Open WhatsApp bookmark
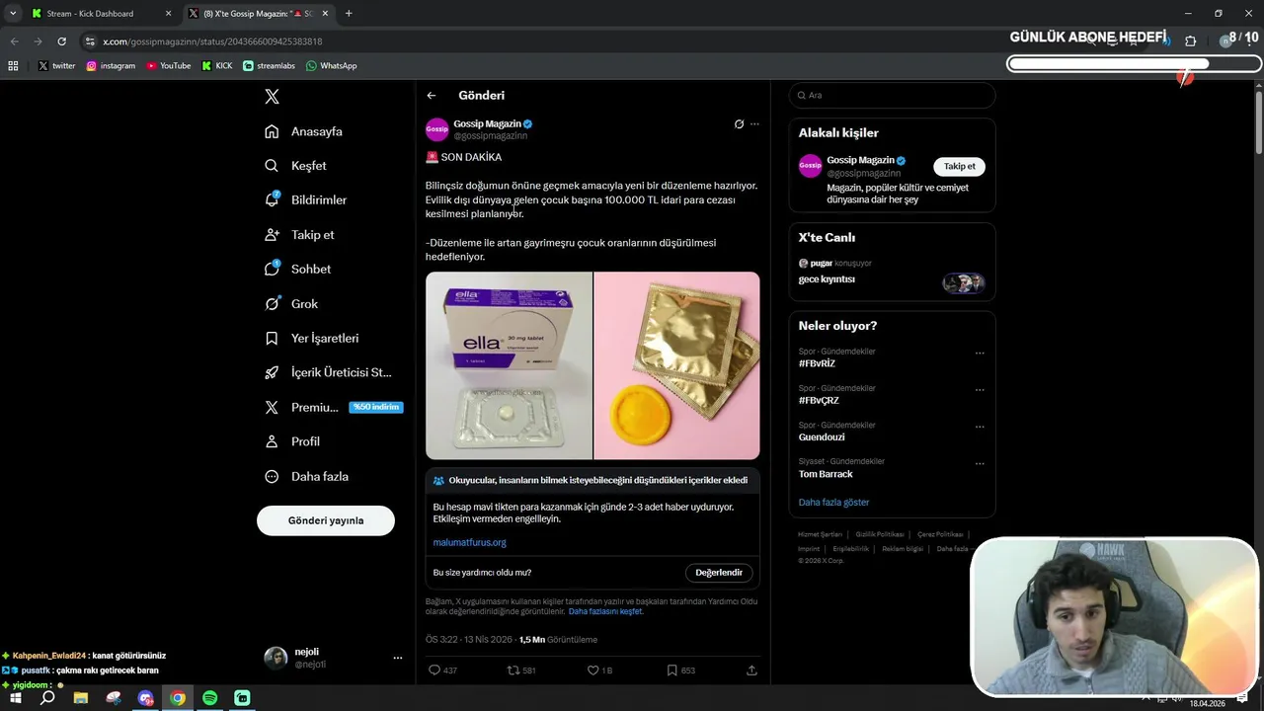The image size is (1264, 711). tap(331, 66)
